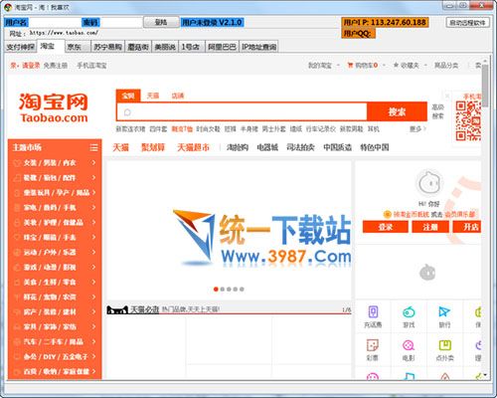
Task: Click the 登陆 login button in toolbar
Action: point(161,22)
